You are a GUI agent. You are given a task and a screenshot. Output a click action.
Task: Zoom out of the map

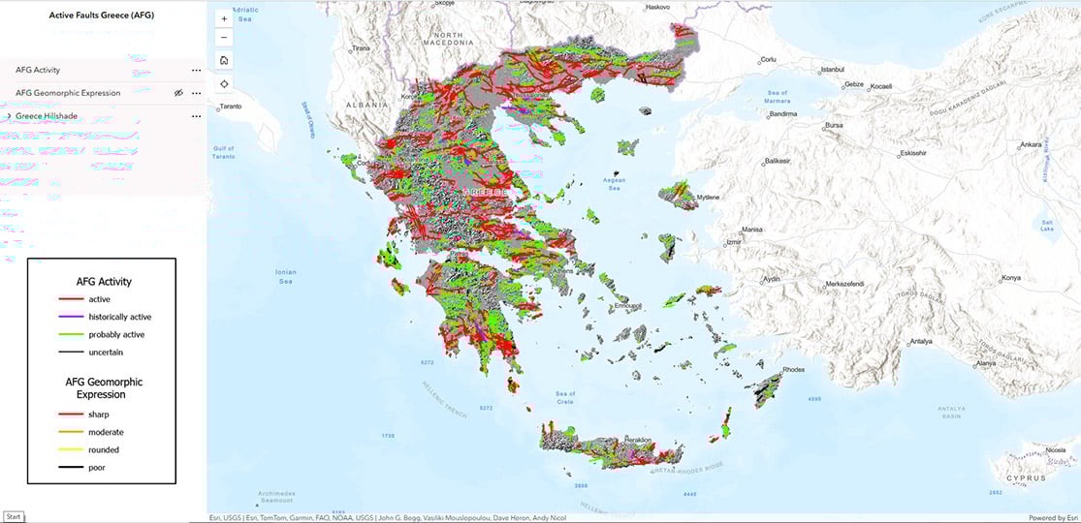point(225,38)
